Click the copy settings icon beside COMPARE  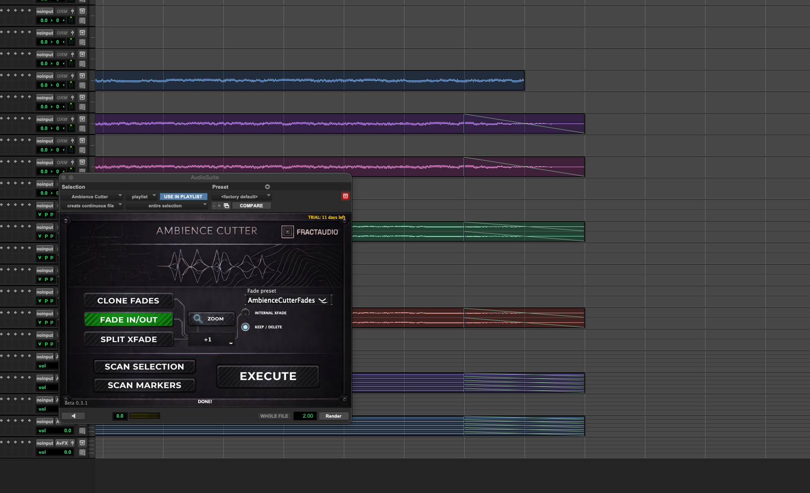pos(226,206)
